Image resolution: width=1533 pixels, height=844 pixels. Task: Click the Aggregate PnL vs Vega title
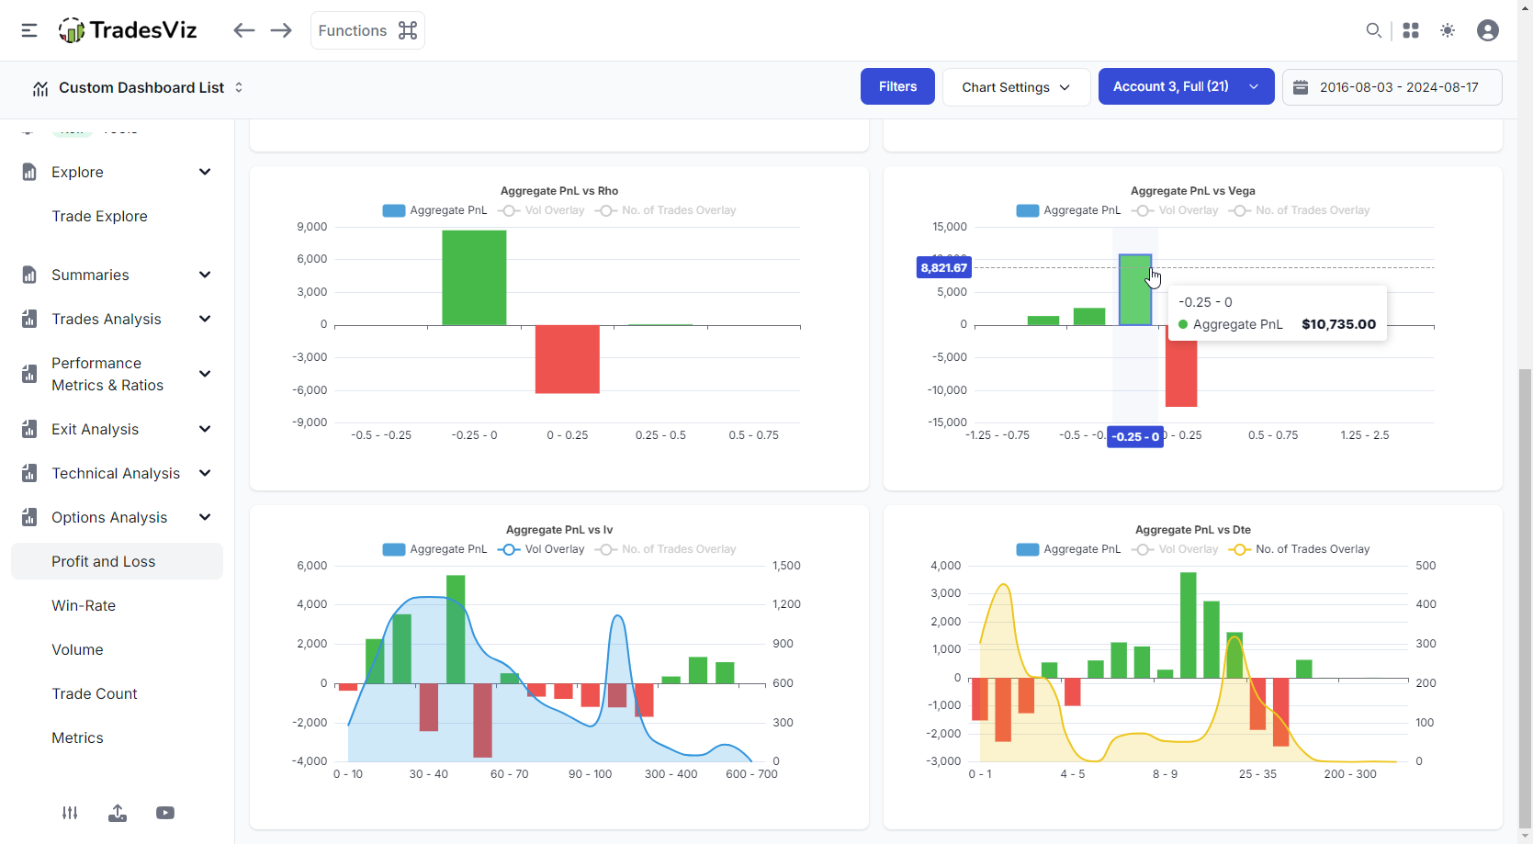1193,191
